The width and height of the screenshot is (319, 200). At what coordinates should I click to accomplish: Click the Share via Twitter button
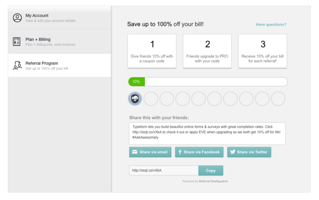(x=249, y=152)
